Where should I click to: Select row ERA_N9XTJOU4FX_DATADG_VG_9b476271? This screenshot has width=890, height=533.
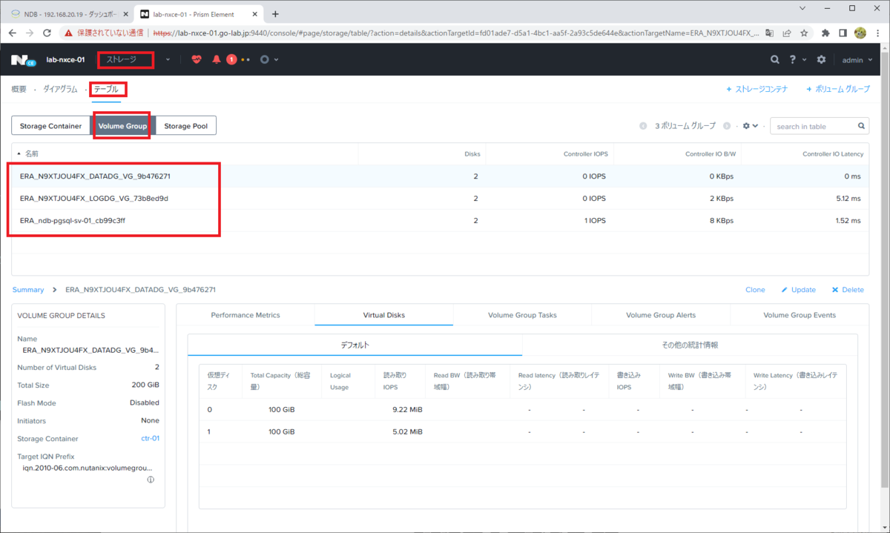(x=440, y=176)
